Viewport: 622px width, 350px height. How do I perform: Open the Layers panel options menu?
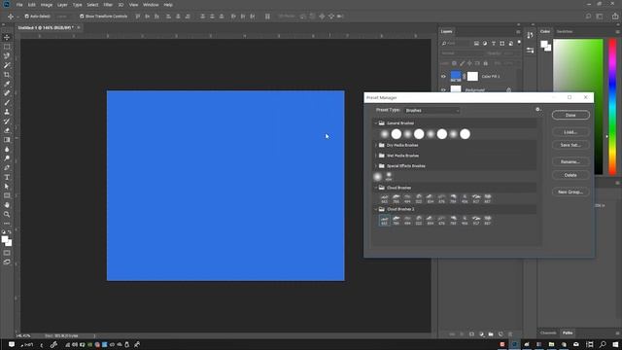click(x=518, y=32)
